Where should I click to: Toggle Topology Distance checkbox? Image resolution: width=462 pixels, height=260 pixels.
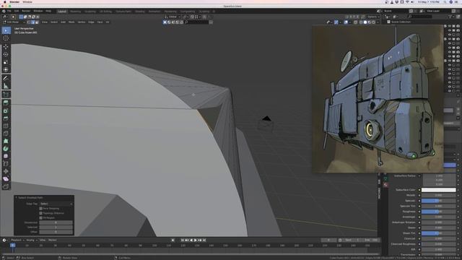coord(41,213)
